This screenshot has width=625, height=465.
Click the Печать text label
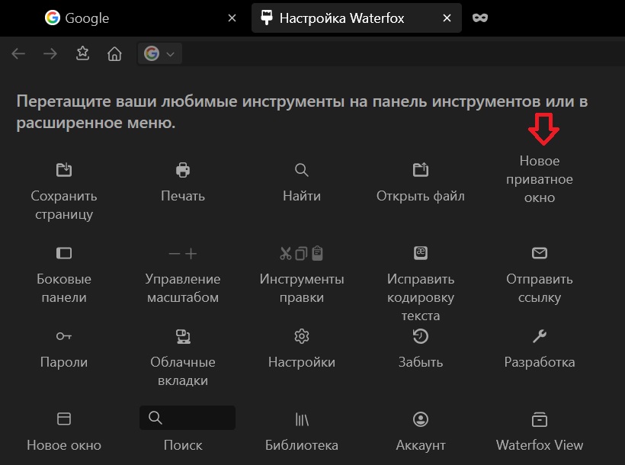point(183,196)
